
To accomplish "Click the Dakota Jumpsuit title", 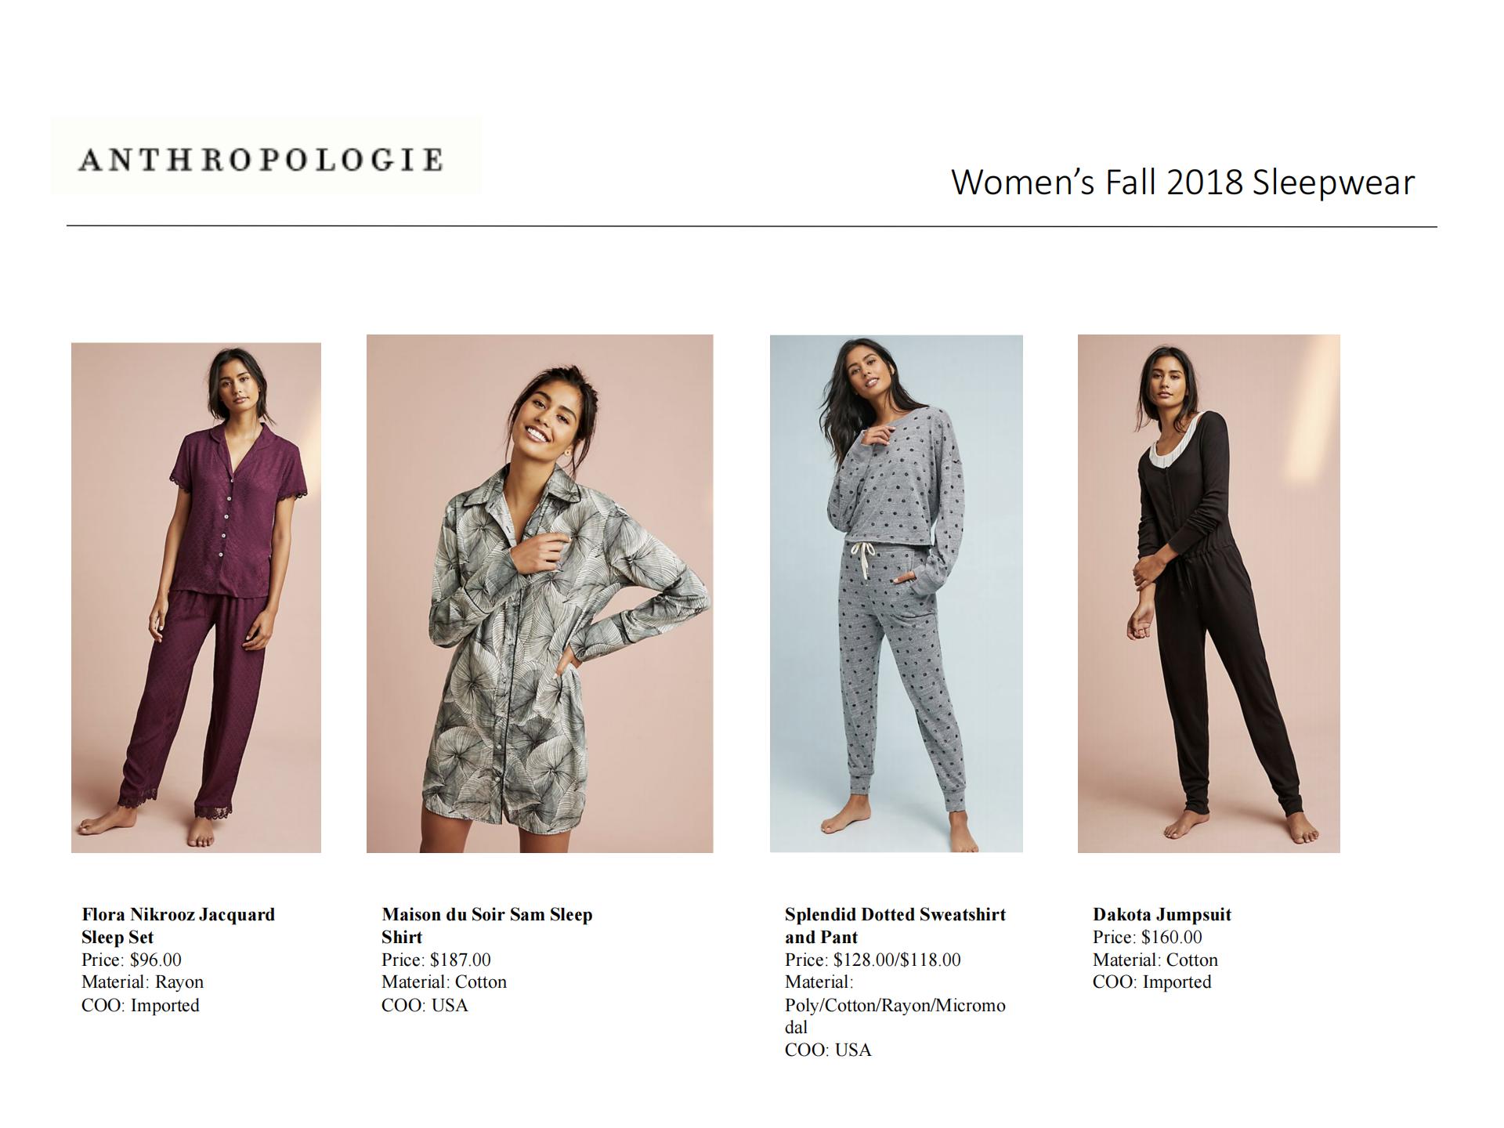I will (1162, 914).
